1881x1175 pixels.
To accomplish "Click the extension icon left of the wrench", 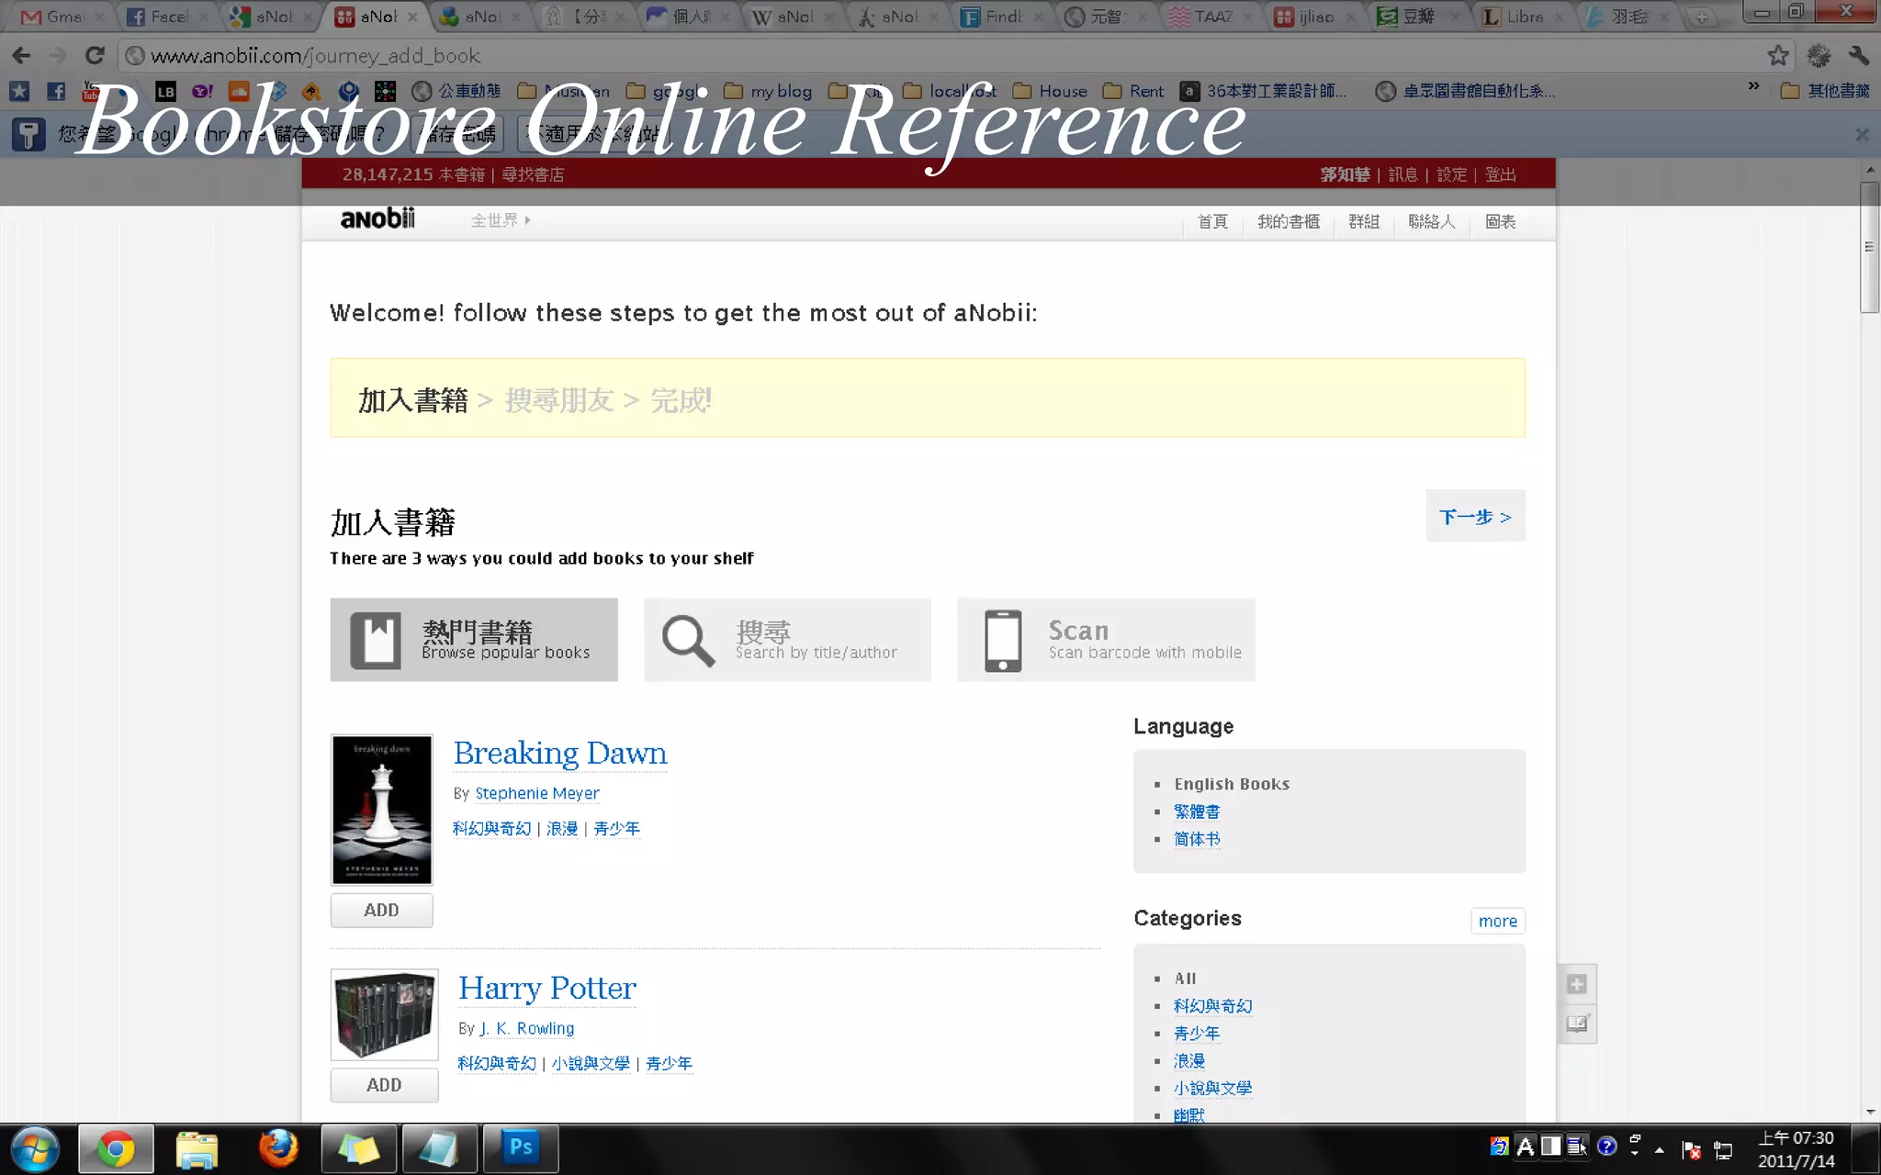I will click(x=1819, y=56).
